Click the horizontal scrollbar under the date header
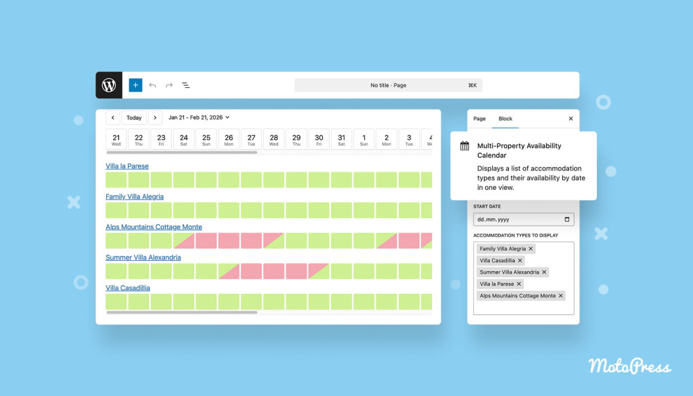This screenshot has width=693, height=396. (x=181, y=153)
